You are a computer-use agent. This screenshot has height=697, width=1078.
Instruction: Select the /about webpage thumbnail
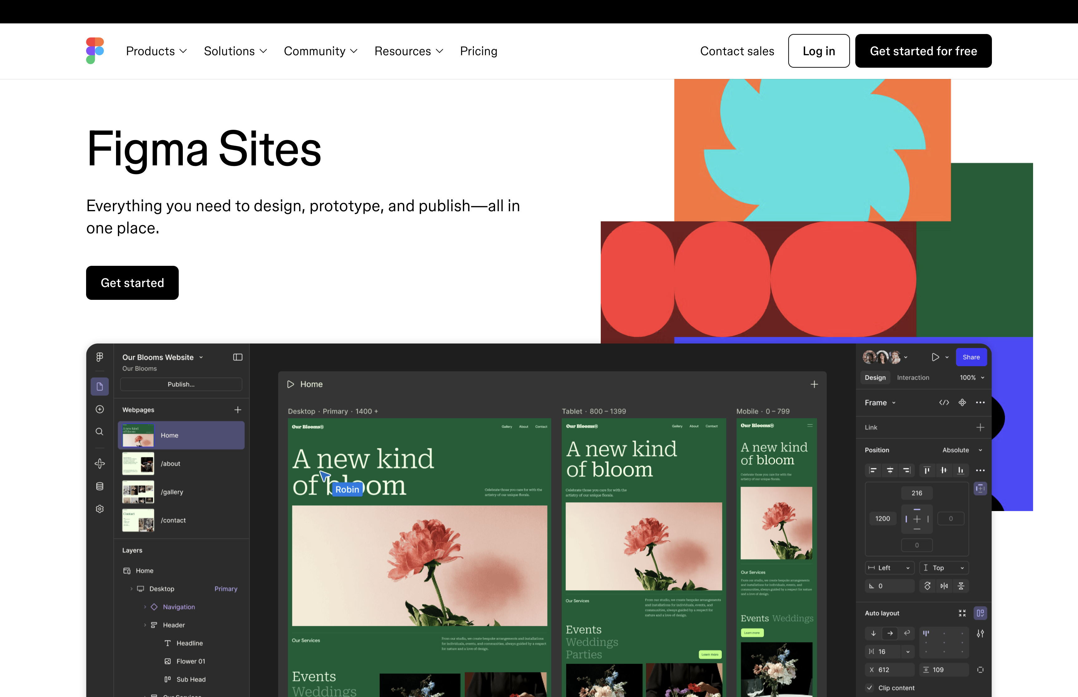pos(138,463)
